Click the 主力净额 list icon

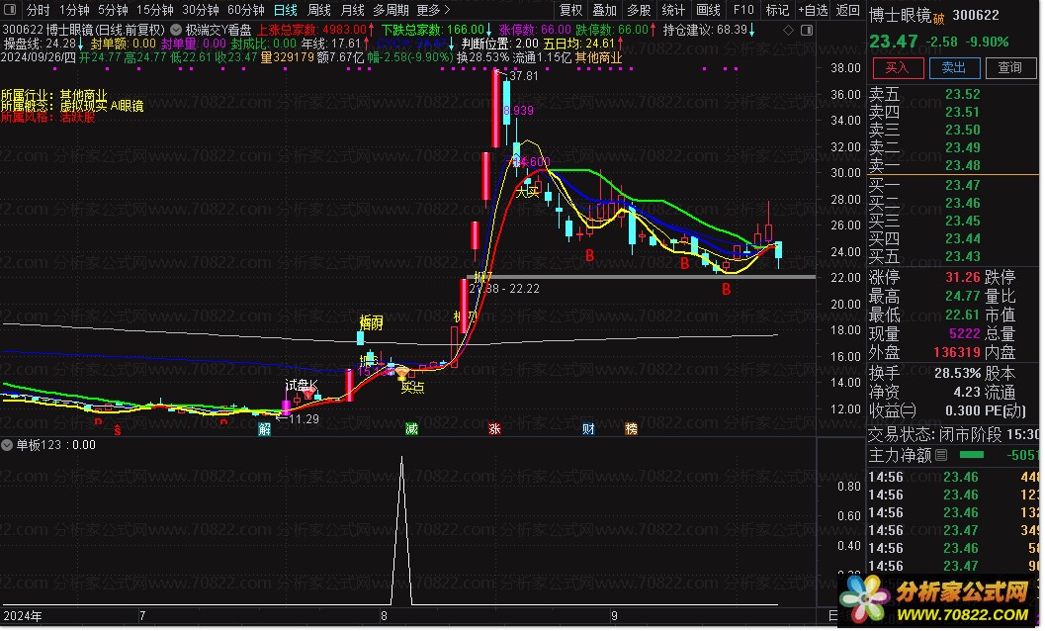point(941,455)
